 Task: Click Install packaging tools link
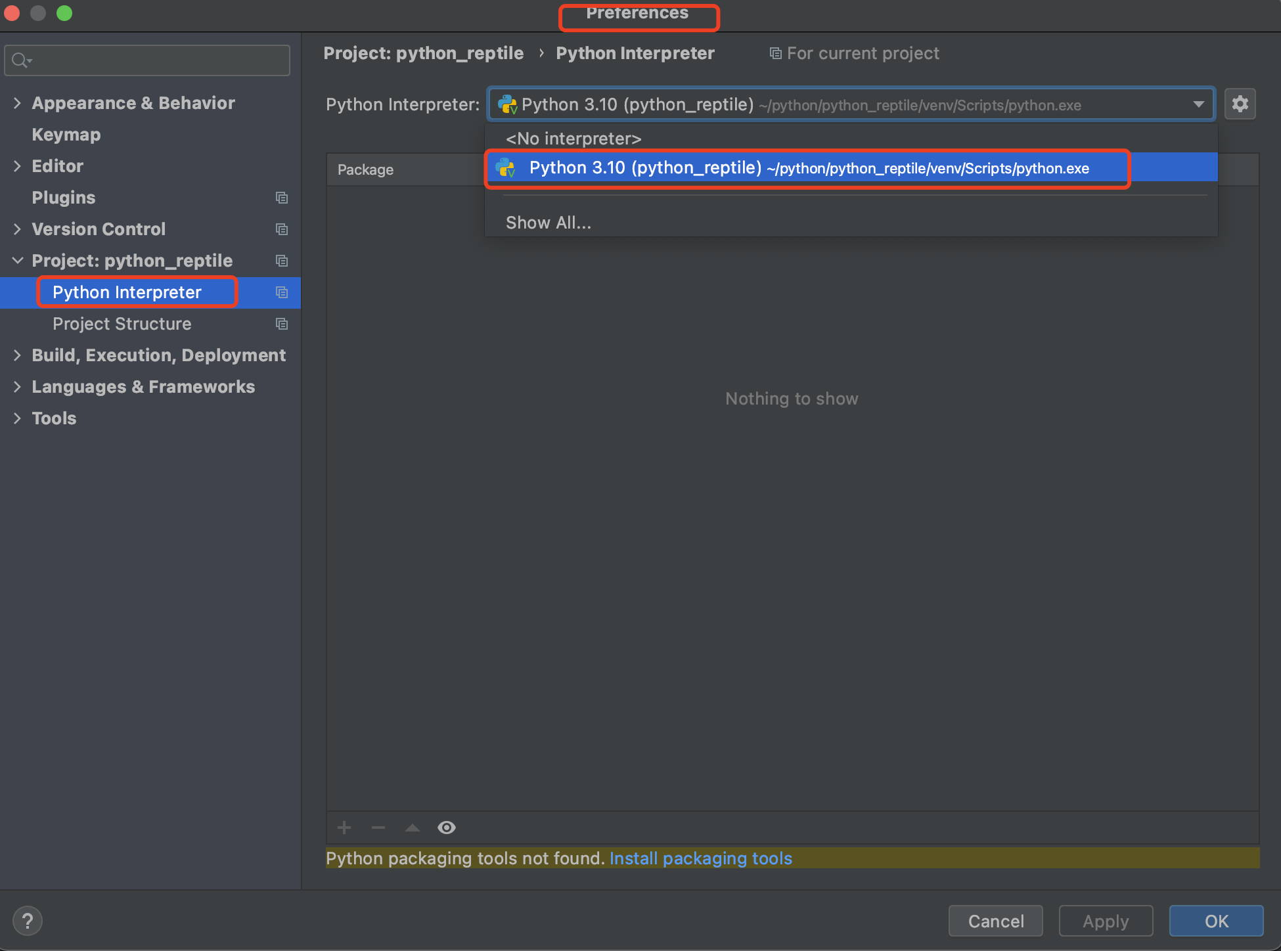701,858
